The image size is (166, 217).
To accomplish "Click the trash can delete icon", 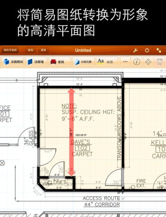I will pos(160,61).
